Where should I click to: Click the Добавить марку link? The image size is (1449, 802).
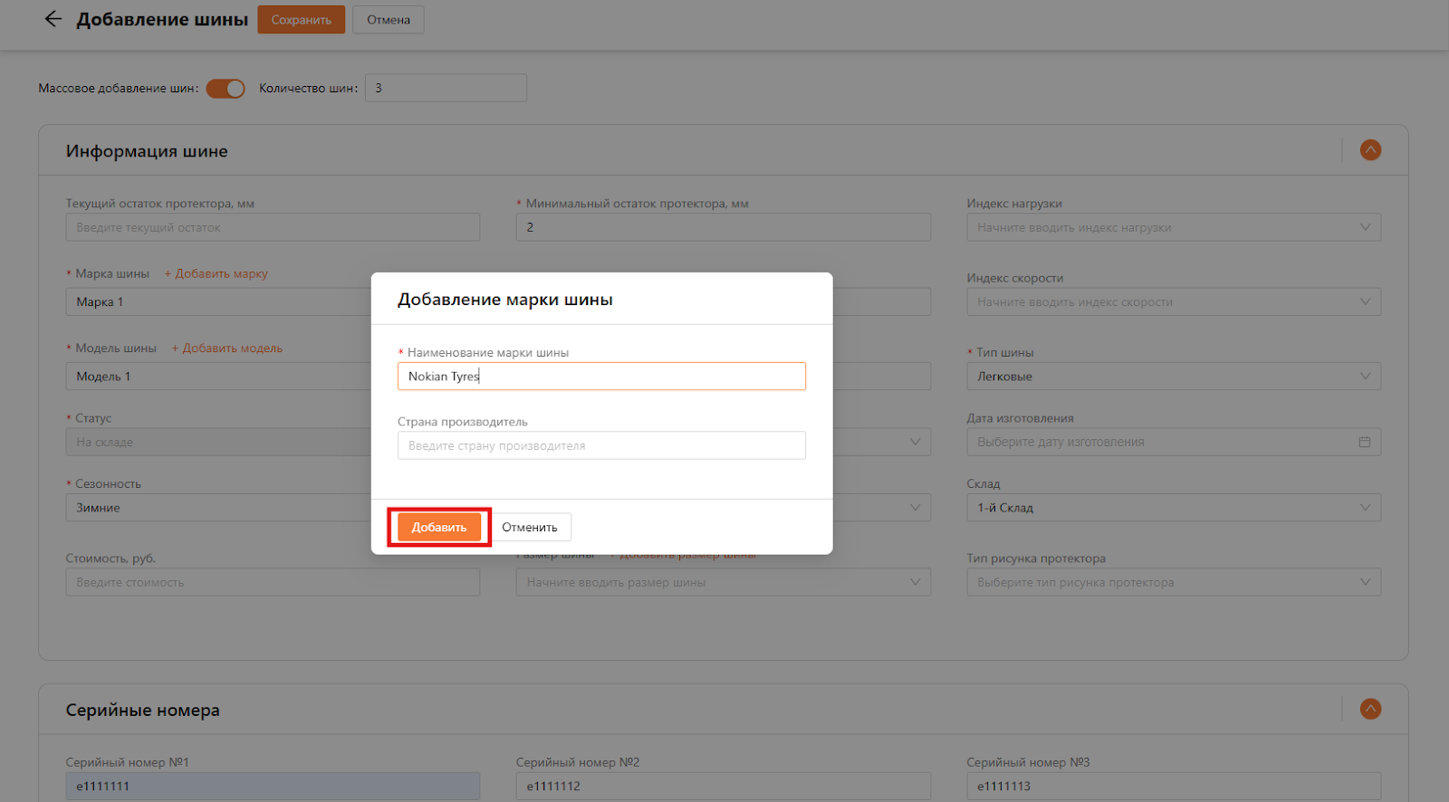(x=216, y=273)
